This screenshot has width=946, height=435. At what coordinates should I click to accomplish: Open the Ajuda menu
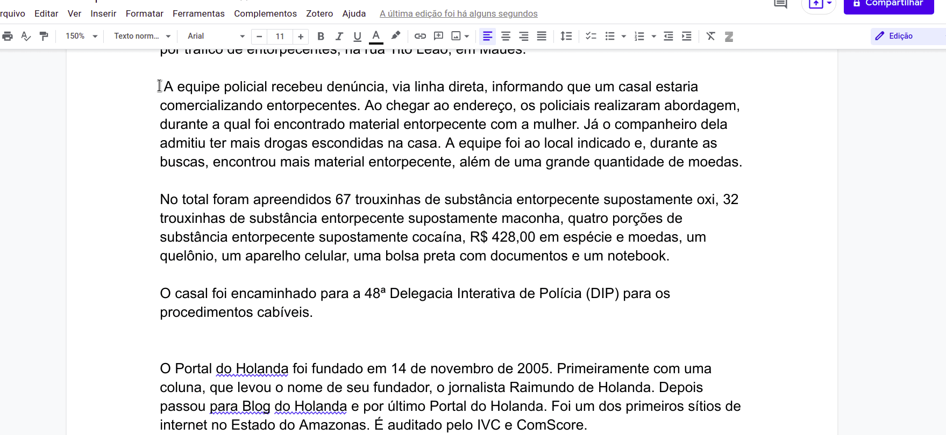(x=354, y=13)
